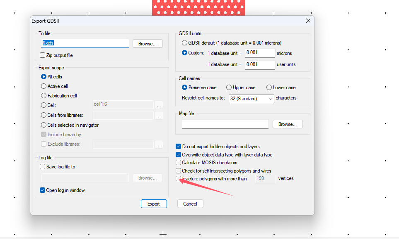Toggle Overwrite object data type checkbox

[179, 155]
